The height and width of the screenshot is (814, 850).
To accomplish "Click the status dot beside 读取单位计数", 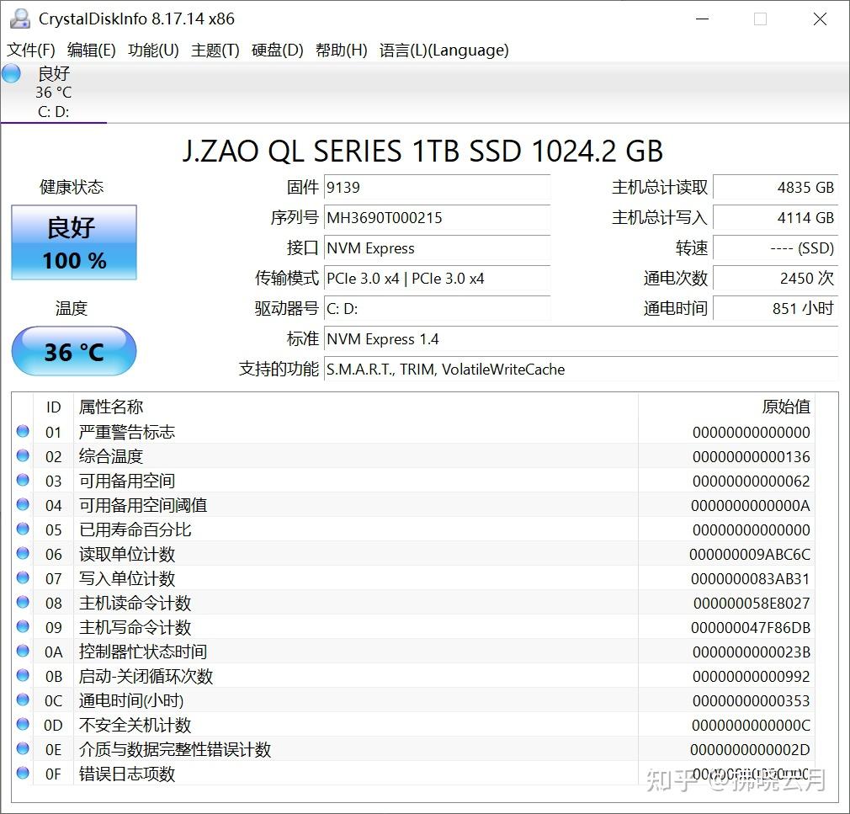I will click(22, 553).
